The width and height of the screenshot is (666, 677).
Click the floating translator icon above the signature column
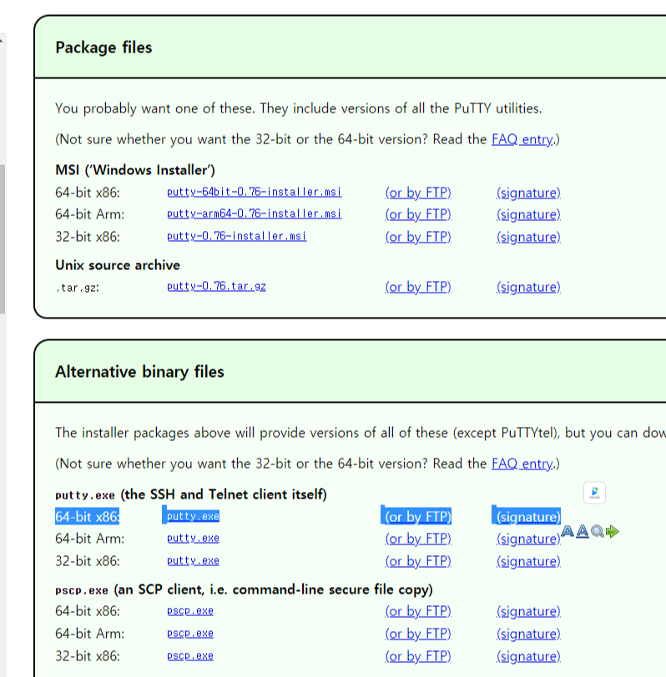point(594,493)
